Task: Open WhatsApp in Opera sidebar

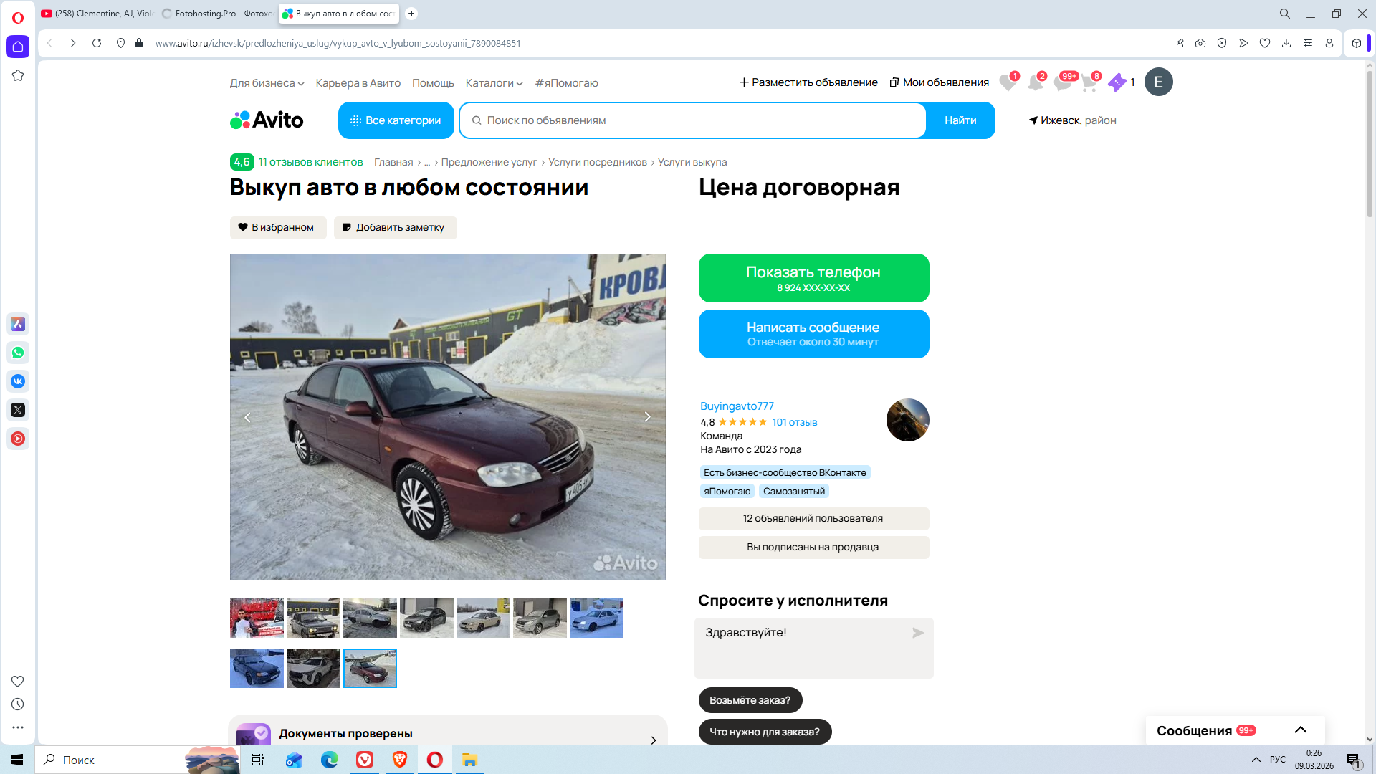Action: point(18,353)
